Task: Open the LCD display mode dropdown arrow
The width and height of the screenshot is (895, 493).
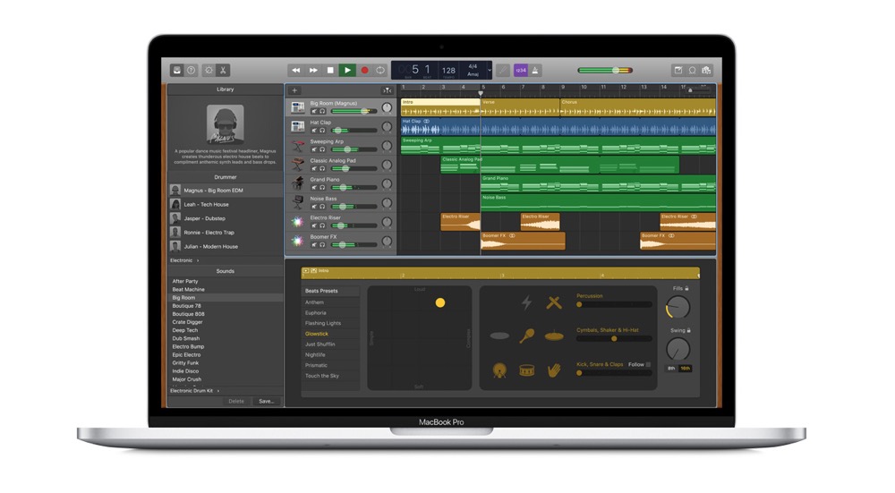Action: tap(490, 70)
